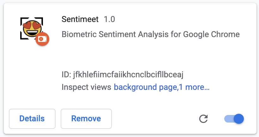
Task: Click the Sentimeet heart-eyes emoji icon
Action: pos(31,29)
